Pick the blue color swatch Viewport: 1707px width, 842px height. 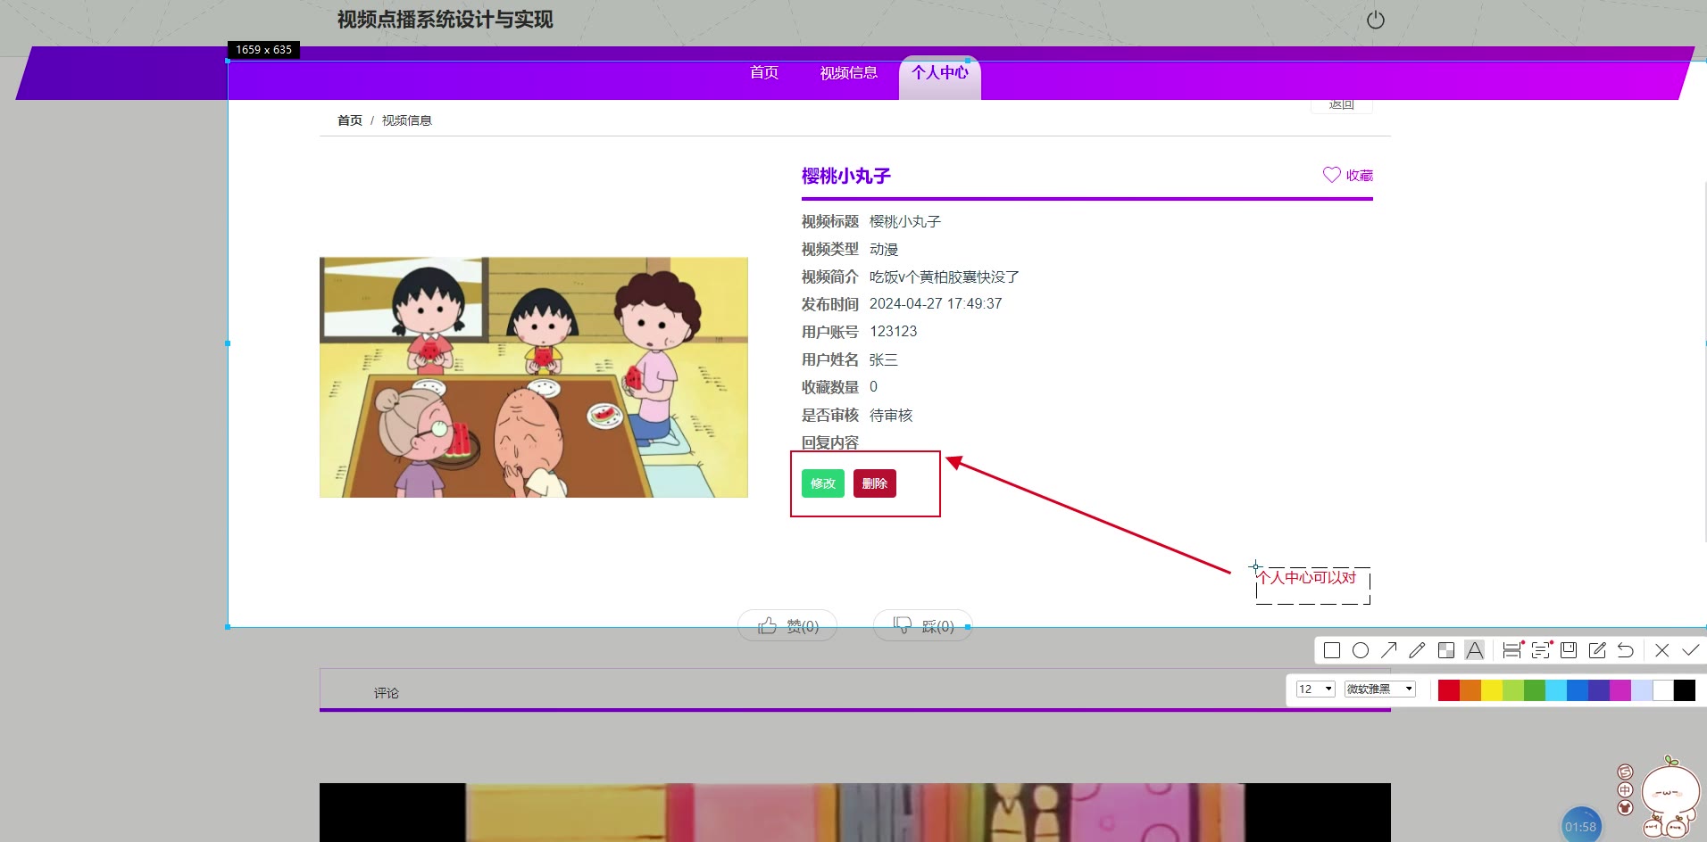pos(1578,689)
